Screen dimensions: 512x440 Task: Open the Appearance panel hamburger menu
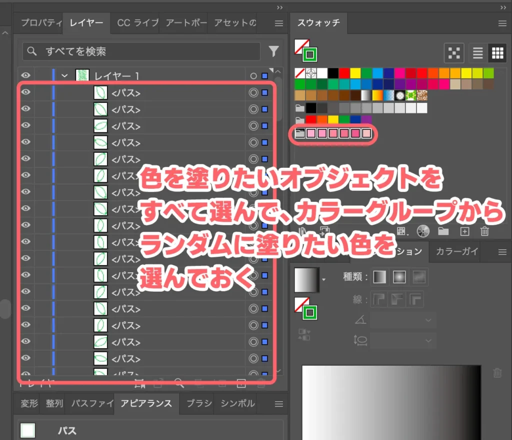click(x=278, y=405)
